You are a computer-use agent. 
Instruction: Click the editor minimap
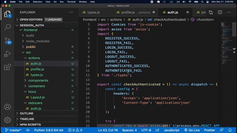pyautogui.click(x=226, y=44)
